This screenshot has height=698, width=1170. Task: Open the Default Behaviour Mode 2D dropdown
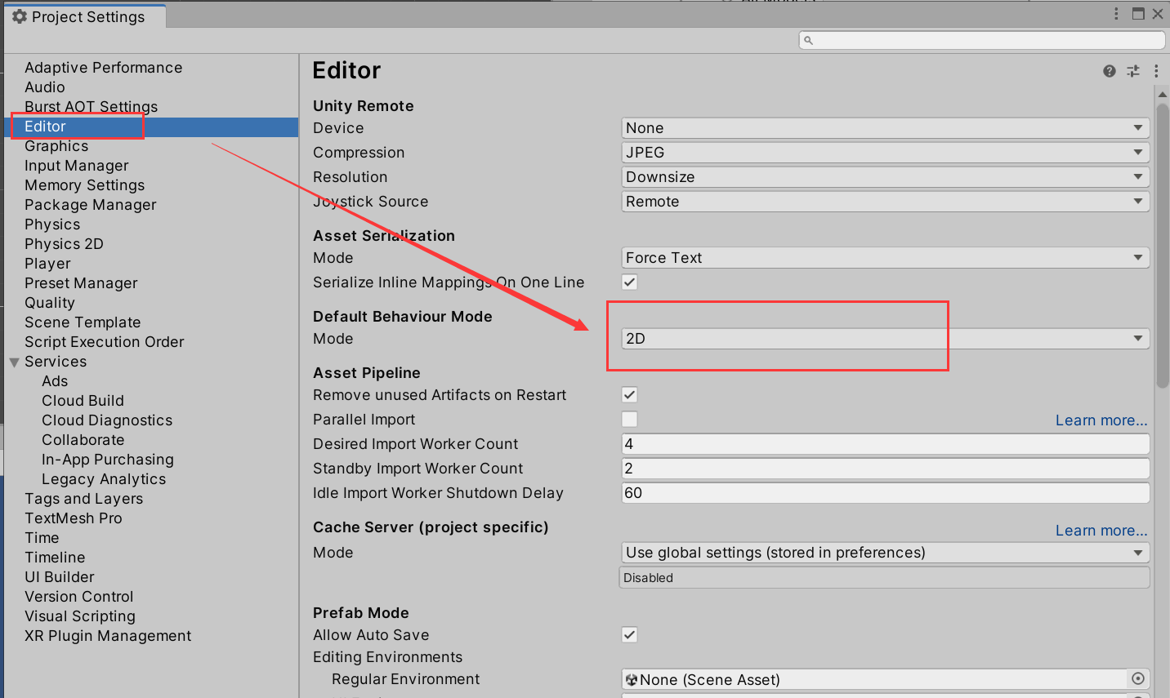coord(885,339)
